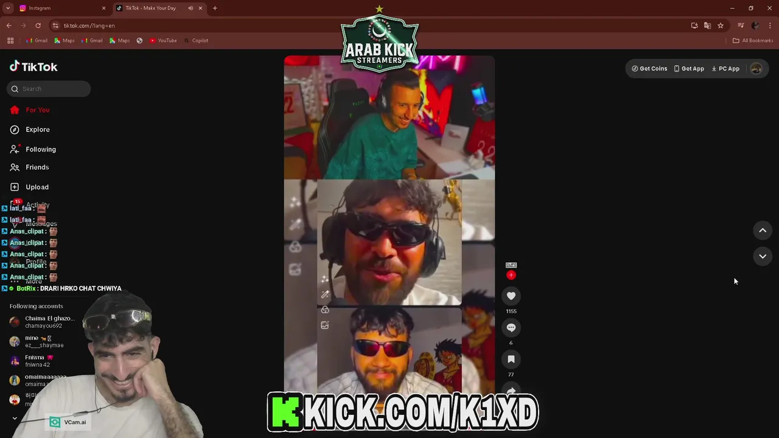This screenshot has height=438, width=779.
Task: Close the Instagram tab
Action: pyautogui.click(x=103, y=8)
